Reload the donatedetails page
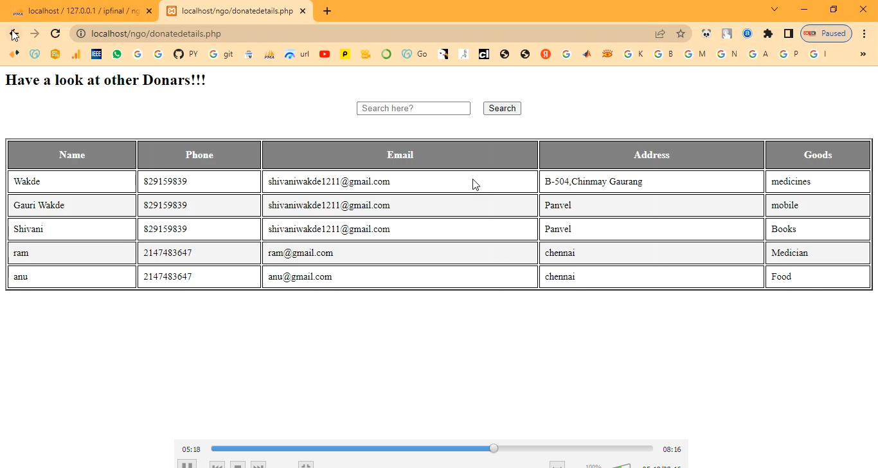This screenshot has width=878, height=468. (55, 33)
